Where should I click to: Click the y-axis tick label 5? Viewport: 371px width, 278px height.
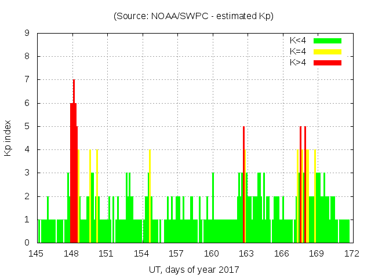pos(27,126)
